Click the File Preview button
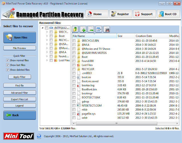Viewport: 182px width, 143px height. [x=20, y=48]
